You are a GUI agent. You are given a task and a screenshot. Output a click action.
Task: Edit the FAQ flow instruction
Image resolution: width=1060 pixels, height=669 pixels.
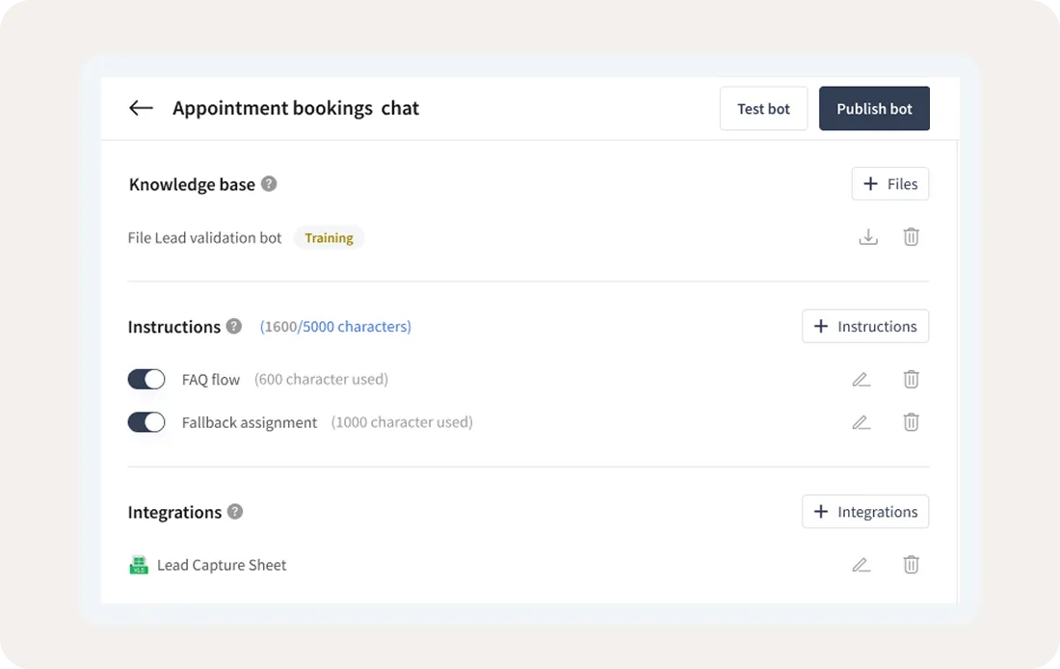[861, 379]
